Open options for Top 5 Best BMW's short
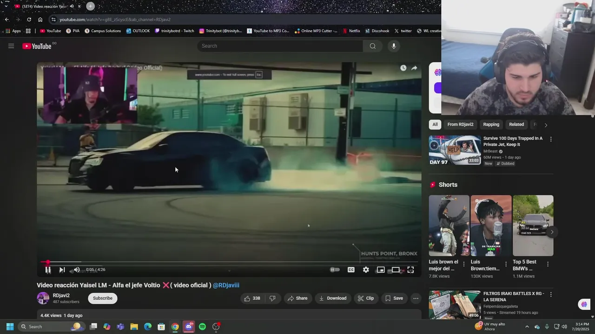Image resolution: width=595 pixels, height=334 pixels. pyautogui.click(x=548, y=264)
